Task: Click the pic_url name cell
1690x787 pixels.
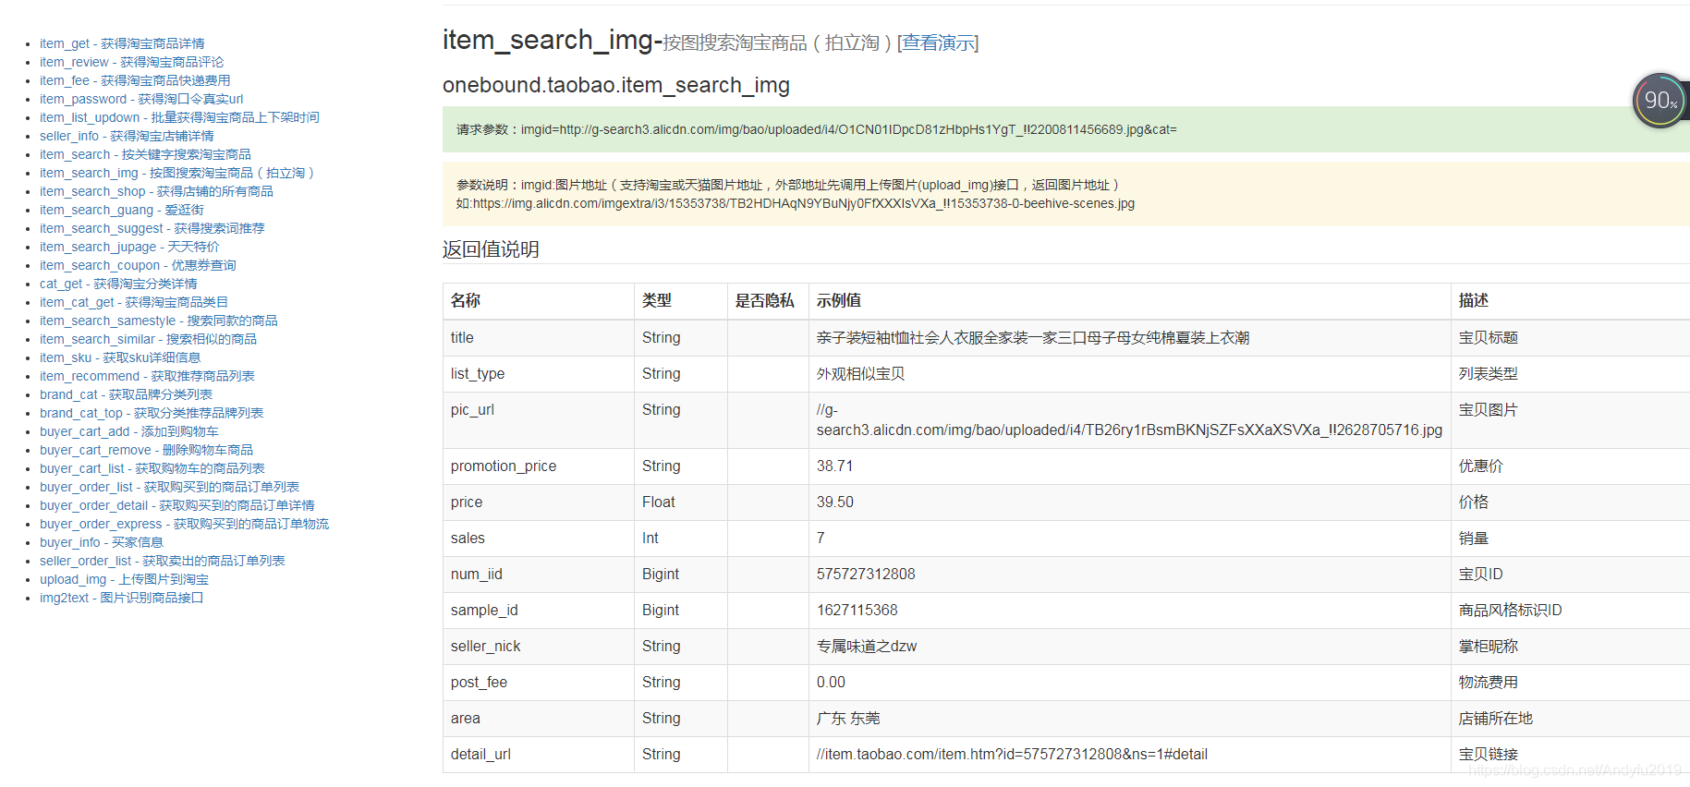Action: (x=539, y=420)
